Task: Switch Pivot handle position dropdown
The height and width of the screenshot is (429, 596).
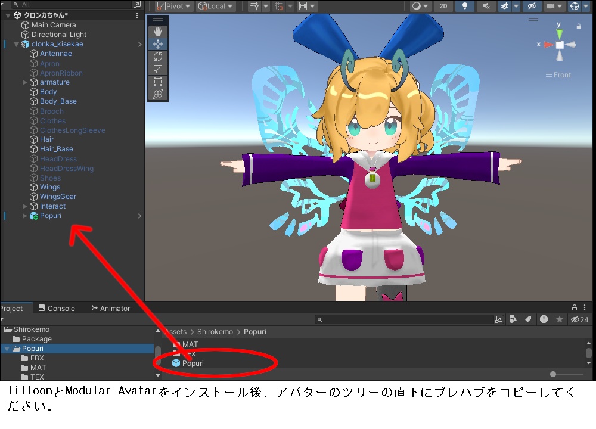Action: click(x=173, y=6)
